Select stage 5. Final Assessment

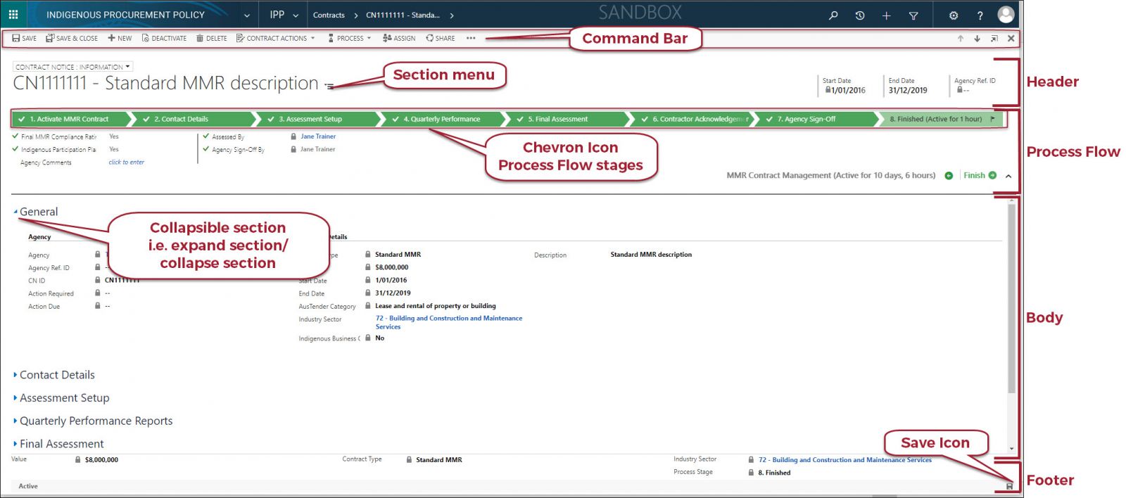tap(567, 119)
